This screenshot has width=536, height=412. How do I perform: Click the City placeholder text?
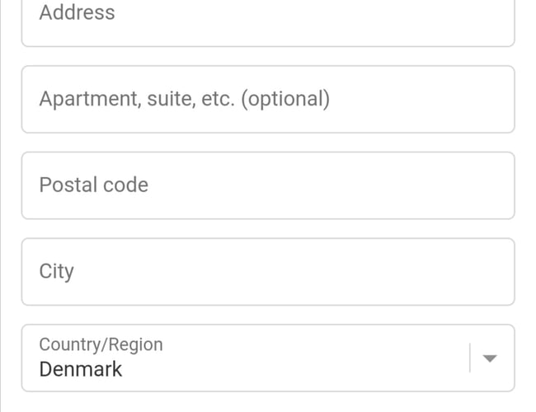click(56, 272)
